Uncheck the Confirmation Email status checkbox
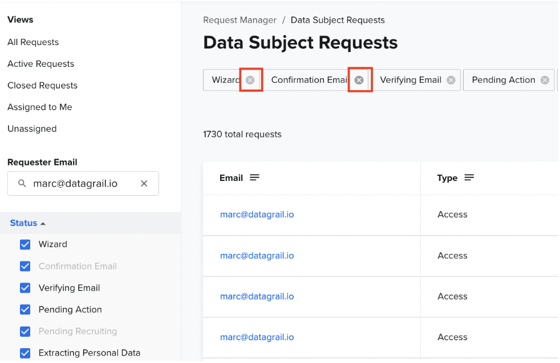 point(25,267)
